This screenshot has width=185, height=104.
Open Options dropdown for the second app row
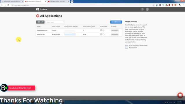(115, 34)
